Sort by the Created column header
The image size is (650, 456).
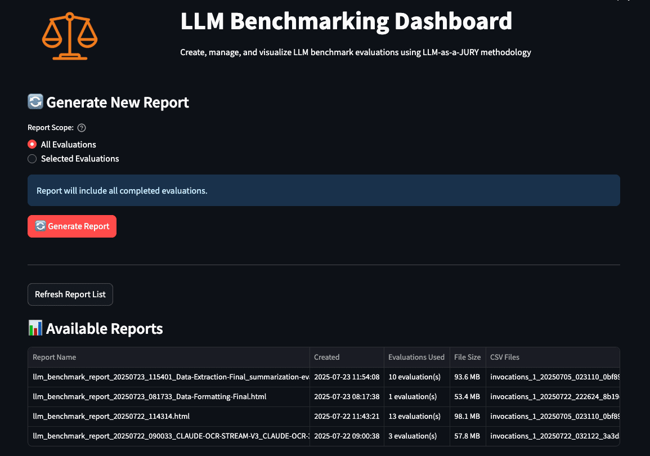327,357
